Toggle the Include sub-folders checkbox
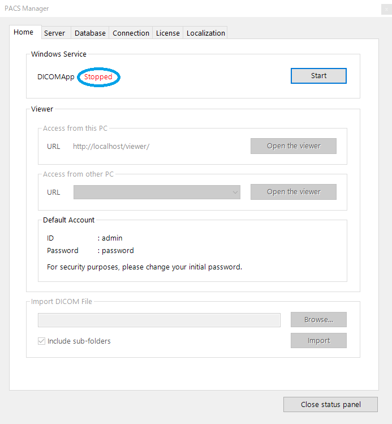392x424 pixels. pyautogui.click(x=42, y=341)
